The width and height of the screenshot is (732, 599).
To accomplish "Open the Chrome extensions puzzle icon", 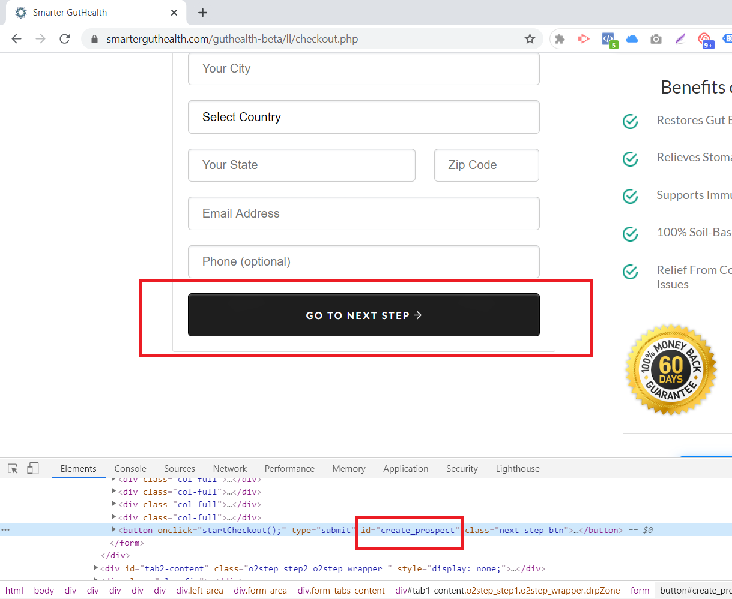I will click(x=560, y=39).
